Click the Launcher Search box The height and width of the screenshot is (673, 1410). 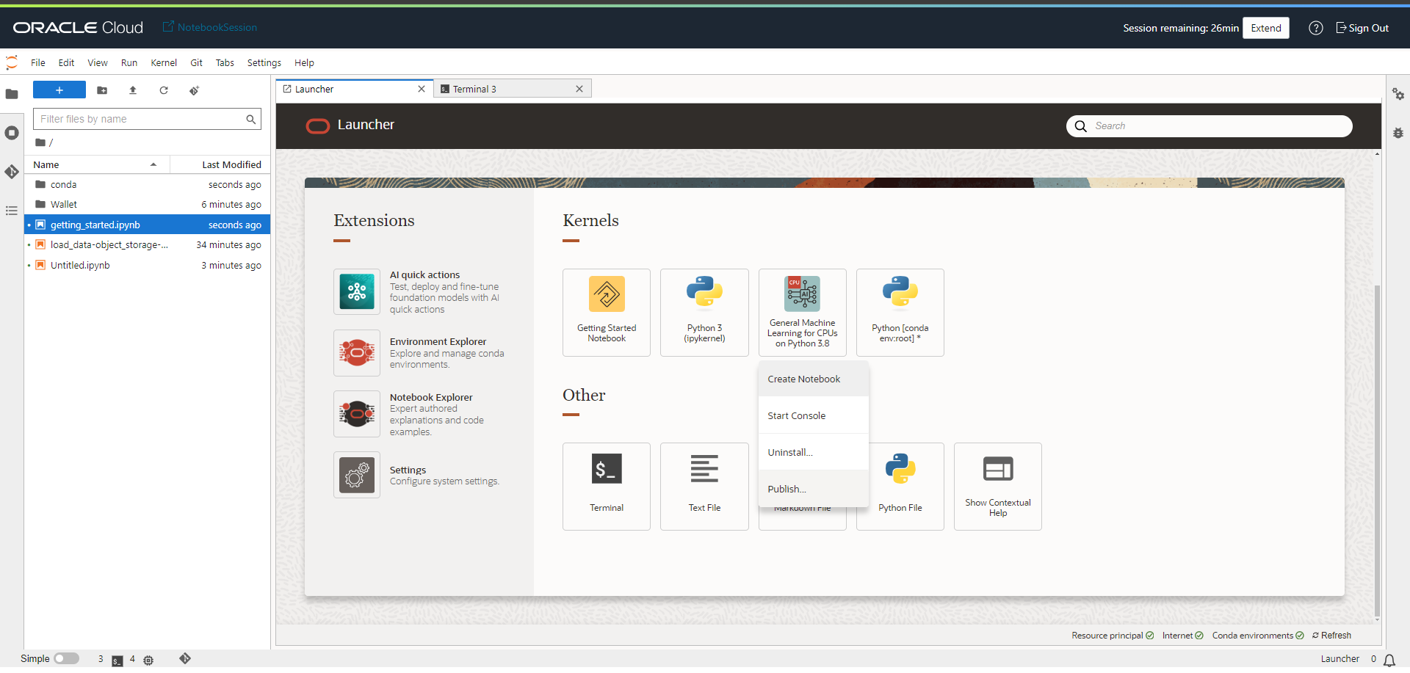[x=1210, y=126]
